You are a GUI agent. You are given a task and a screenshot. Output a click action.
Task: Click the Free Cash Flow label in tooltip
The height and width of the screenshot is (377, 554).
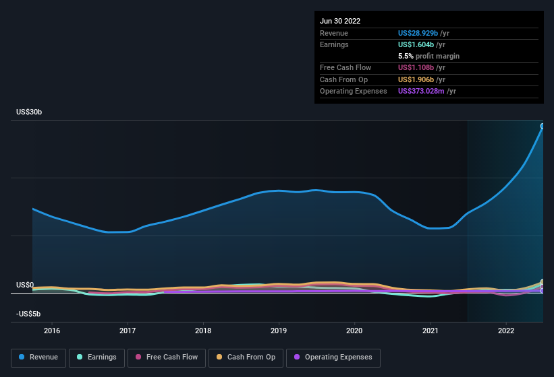(345, 67)
